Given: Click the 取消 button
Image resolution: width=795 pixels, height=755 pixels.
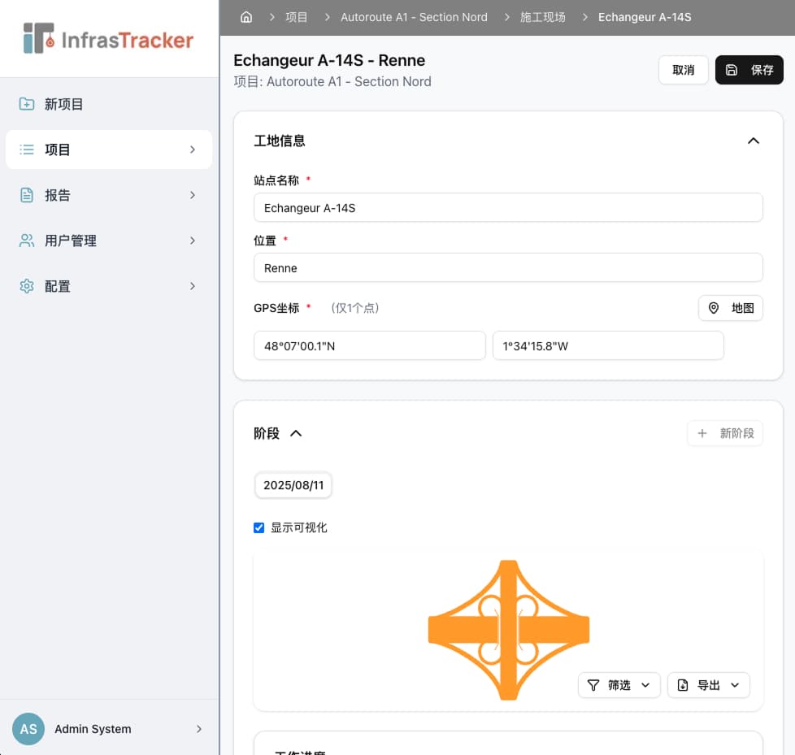Looking at the screenshot, I should tap(683, 70).
